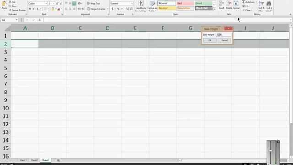Align text to the right
The image size is (293, 165).
[x=74, y=9]
